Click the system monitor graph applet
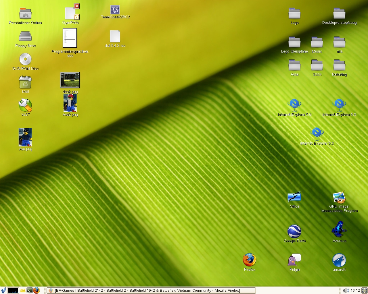 pos(13,290)
